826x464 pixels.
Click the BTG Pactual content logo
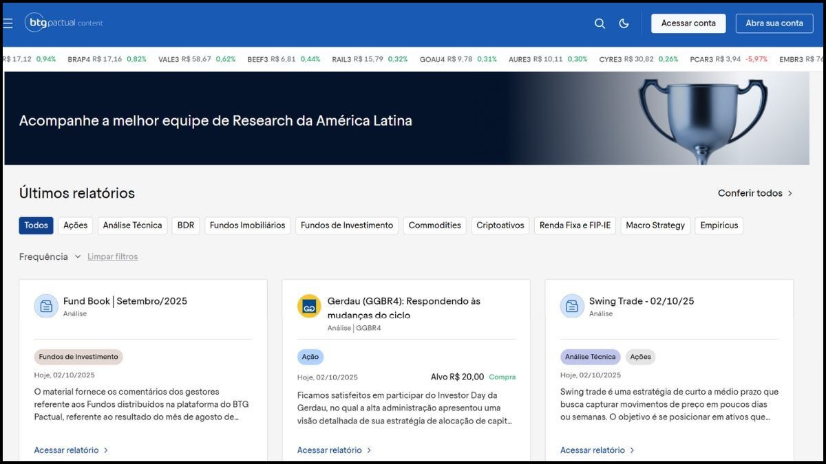(x=63, y=23)
